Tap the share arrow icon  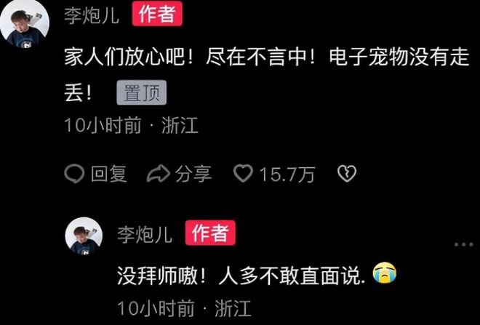[x=159, y=174]
